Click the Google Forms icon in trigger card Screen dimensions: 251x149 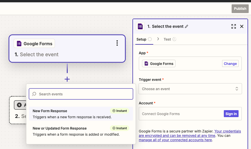click(19, 43)
